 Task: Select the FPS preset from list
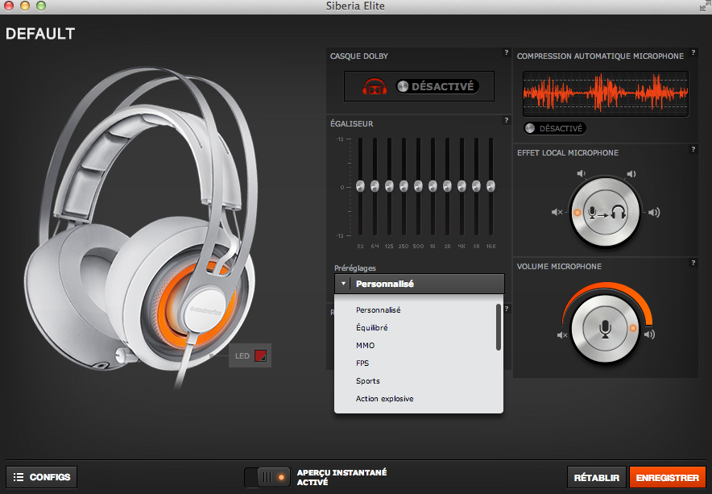click(x=362, y=363)
